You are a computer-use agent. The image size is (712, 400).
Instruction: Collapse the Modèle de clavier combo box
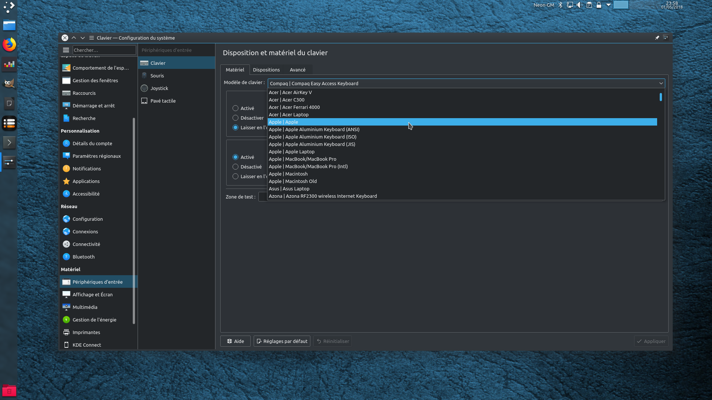click(466, 83)
